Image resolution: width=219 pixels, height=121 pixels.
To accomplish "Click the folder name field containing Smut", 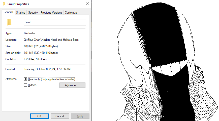I will 55,22.
